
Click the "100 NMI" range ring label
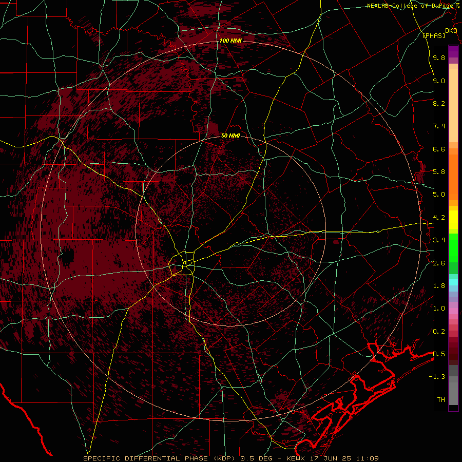pos(230,41)
